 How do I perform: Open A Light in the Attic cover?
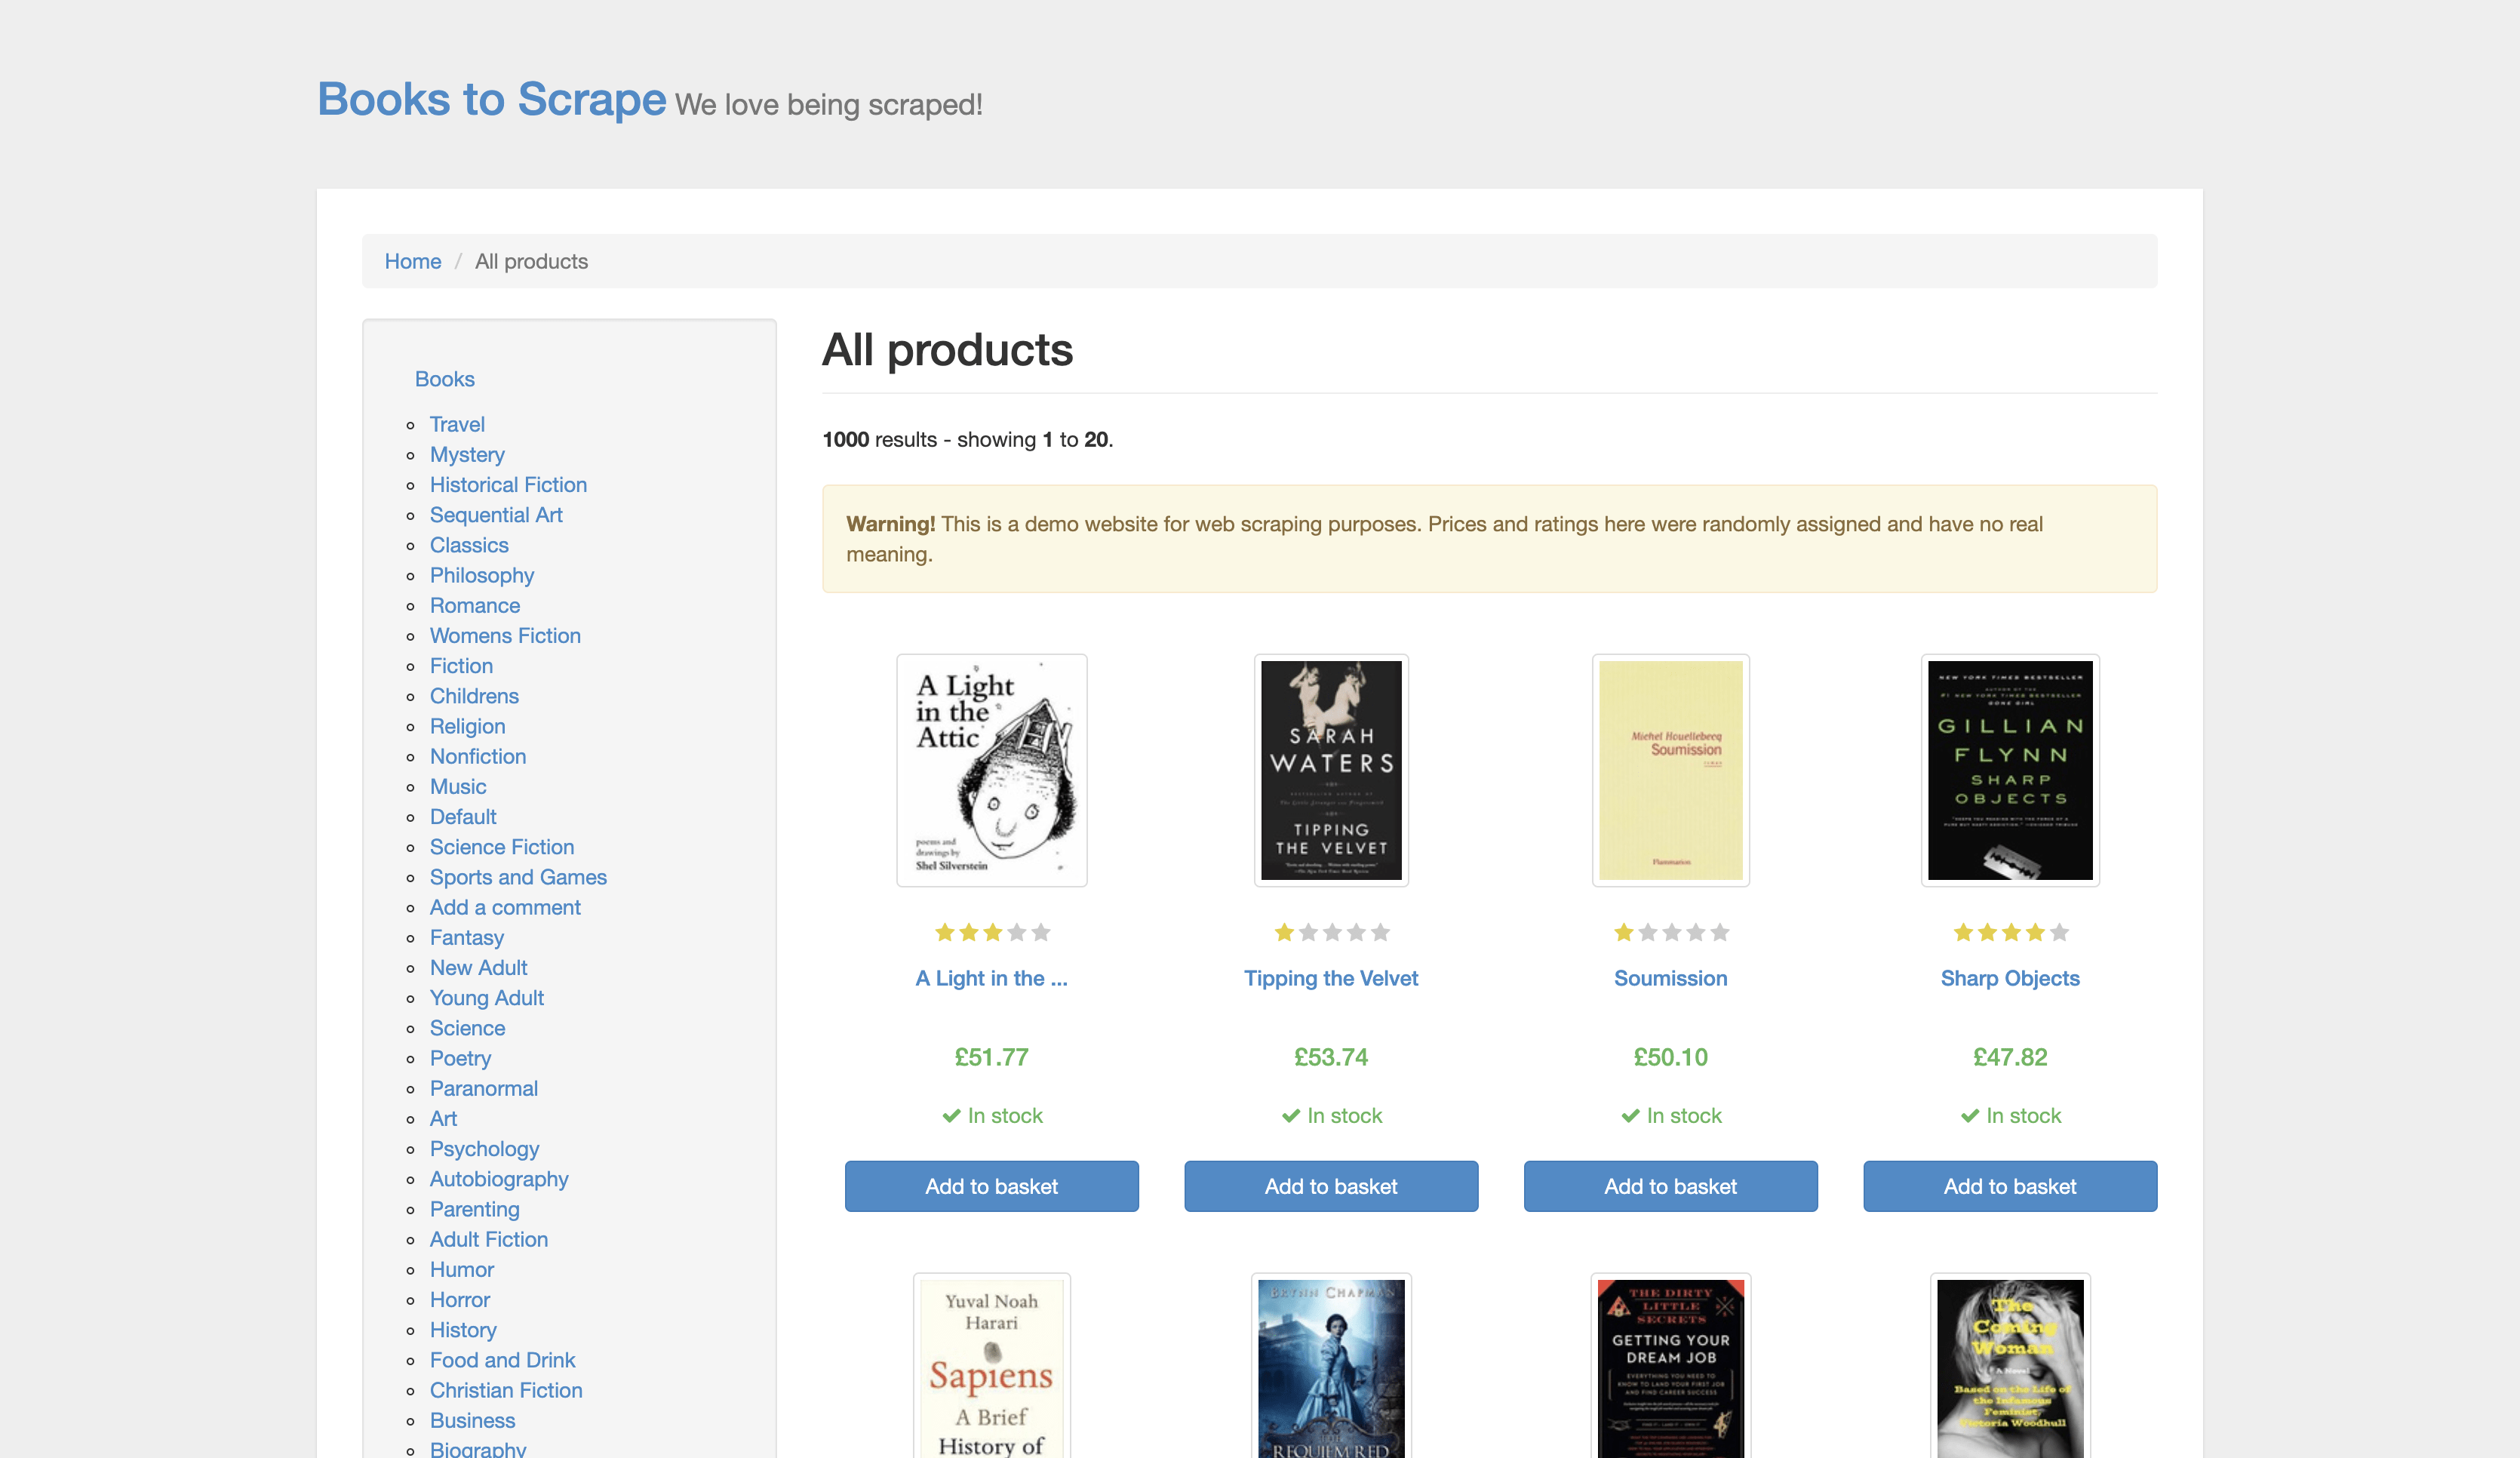click(x=992, y=770)
